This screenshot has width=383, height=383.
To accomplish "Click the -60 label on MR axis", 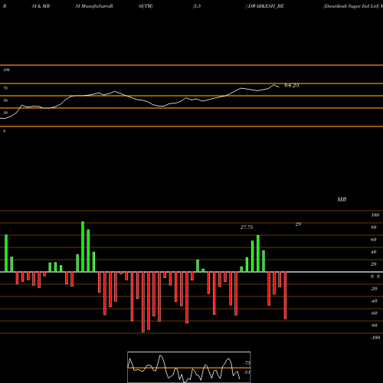I will pos(374,313).
